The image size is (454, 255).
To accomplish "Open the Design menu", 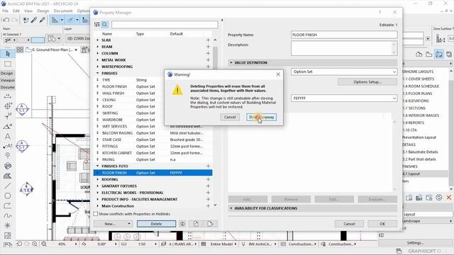I will [43, 11].
